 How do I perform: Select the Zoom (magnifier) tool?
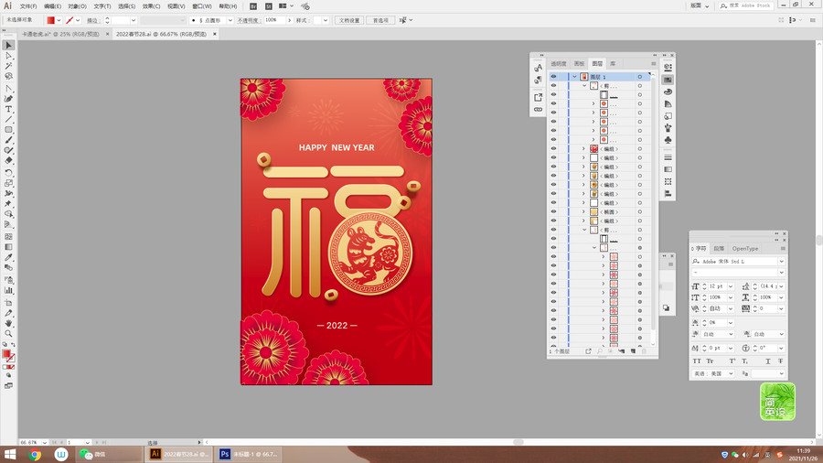pos(8,333)
